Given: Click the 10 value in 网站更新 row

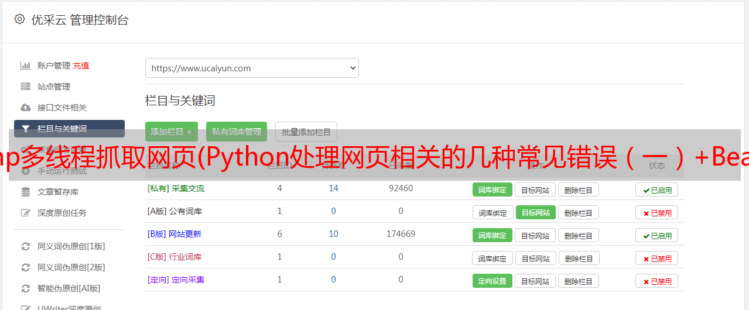Looking at the screenshot, I should click(x=334, y=234).
